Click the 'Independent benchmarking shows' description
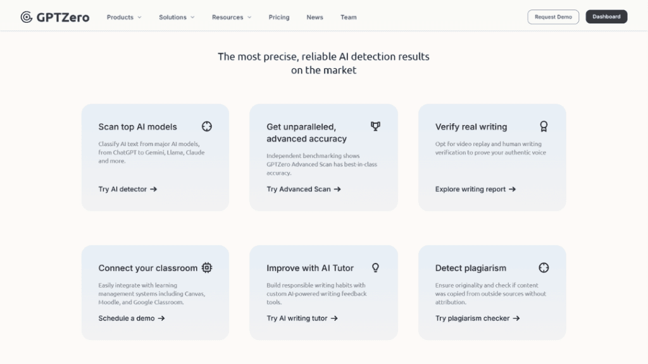Viewport: 648px width, 364px height. coord(321,164)
